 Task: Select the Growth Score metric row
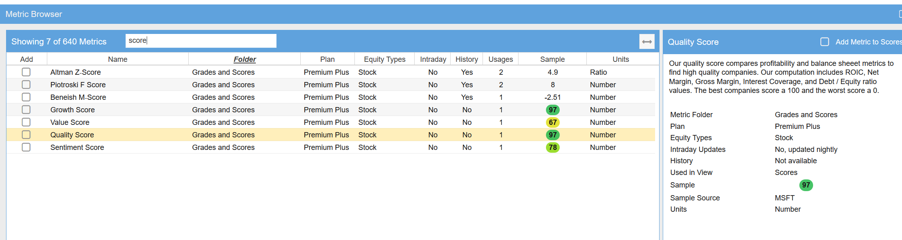click(73, 110)
